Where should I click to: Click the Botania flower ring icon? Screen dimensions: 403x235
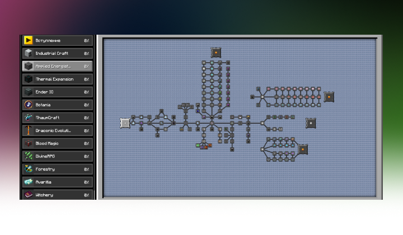pos(29,105)
